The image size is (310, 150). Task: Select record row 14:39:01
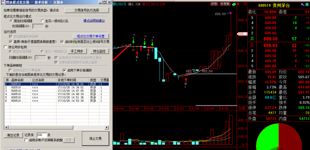pos(57,87)
